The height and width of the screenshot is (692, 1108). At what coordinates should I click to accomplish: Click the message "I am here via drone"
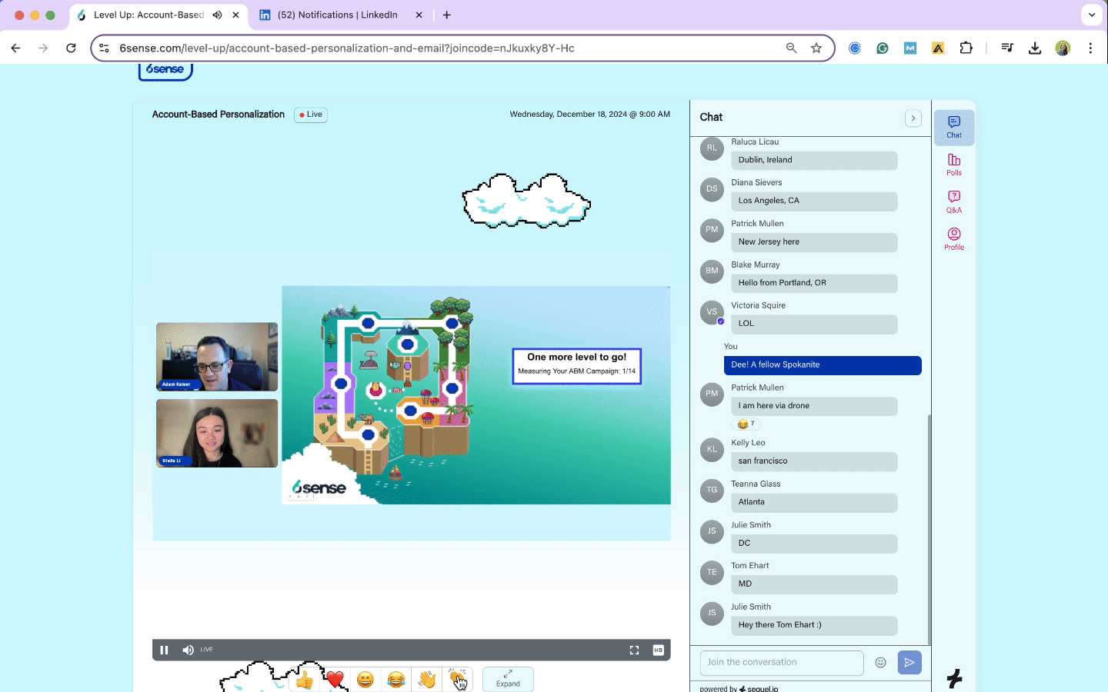(814, 406)
